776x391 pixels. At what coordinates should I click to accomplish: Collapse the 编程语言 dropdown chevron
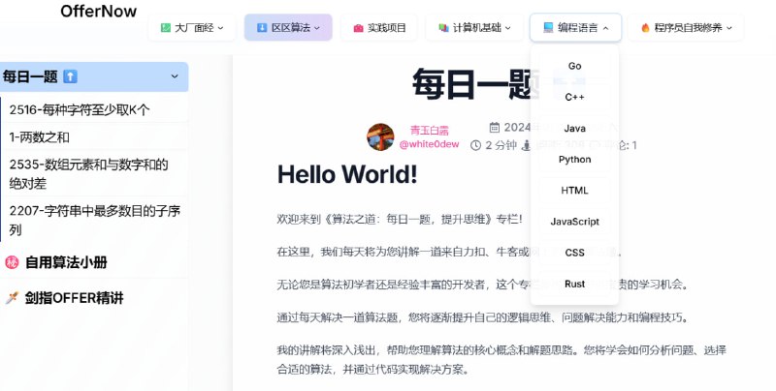(x=605, y=28)
